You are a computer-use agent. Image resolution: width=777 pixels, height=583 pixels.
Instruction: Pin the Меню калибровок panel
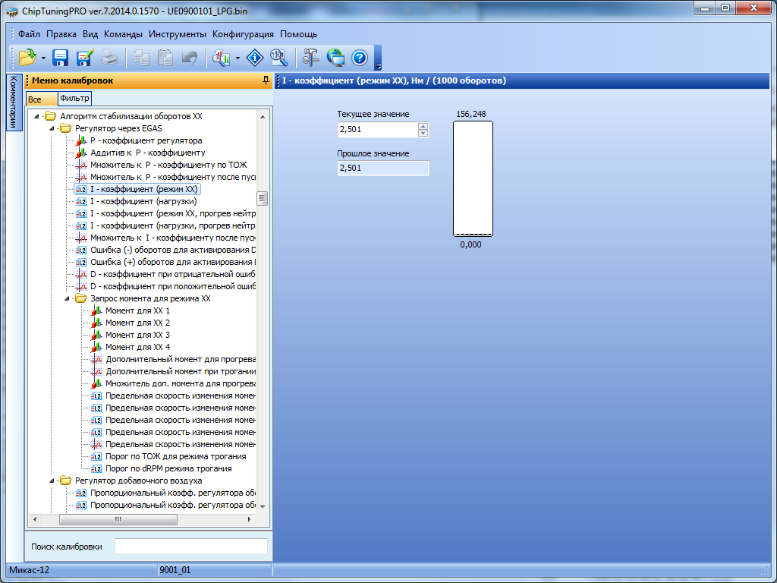tap(266, 80)
